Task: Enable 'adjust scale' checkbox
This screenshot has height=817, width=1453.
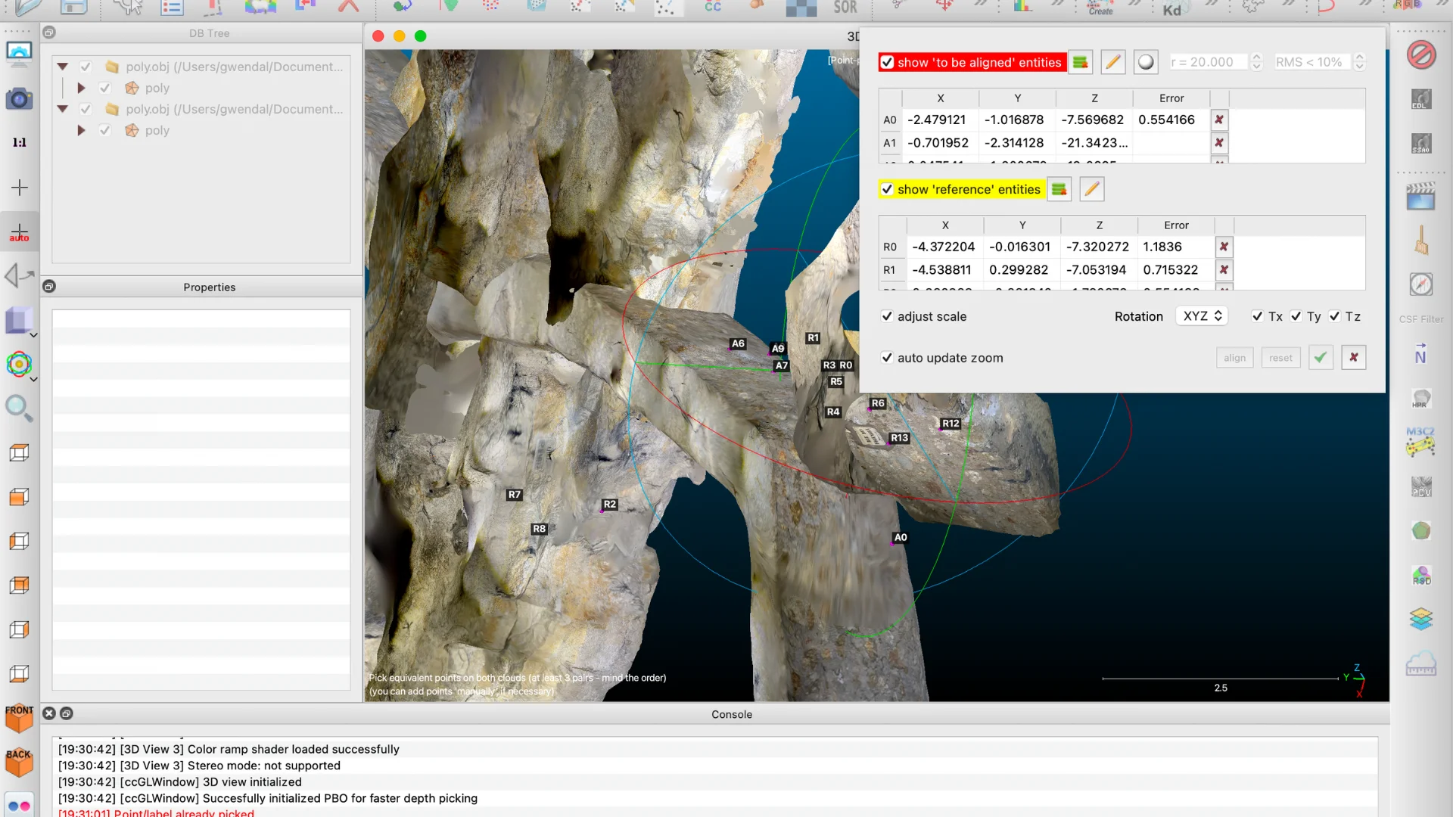Action: pyautogui.click(x=886, y=315)
